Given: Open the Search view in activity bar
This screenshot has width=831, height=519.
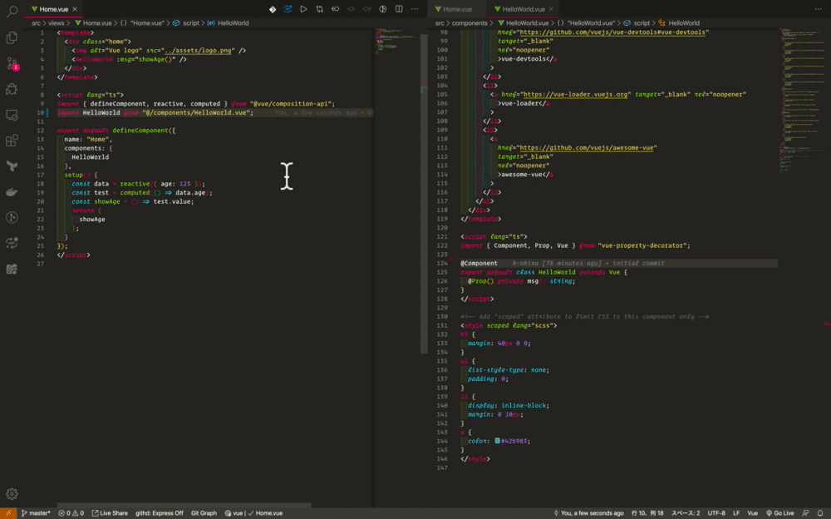Looking at the screenshot, I should click(x=12, y=12).
